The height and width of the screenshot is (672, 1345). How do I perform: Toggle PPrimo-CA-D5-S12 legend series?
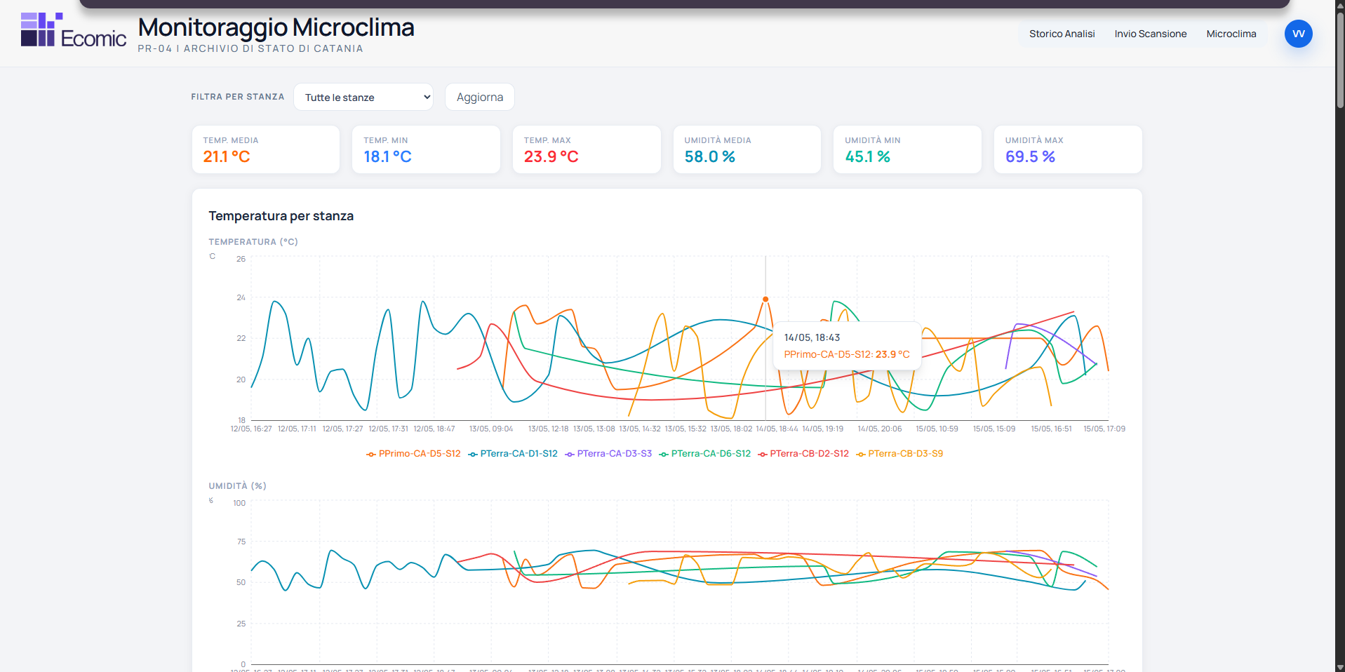tap(413, 454)
